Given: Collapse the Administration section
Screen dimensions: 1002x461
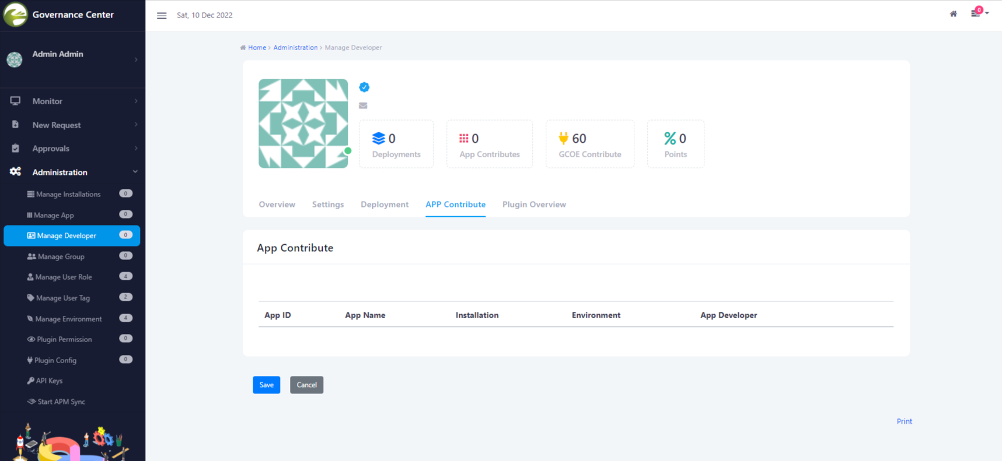Looking at the screenshot, I should click(60, 172).
